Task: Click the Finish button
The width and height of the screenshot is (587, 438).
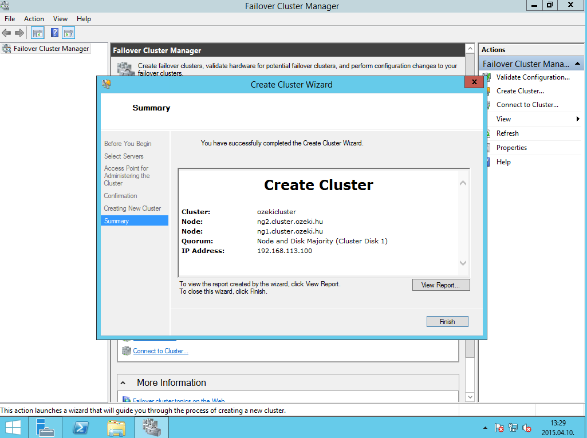Action: (447, 321)
